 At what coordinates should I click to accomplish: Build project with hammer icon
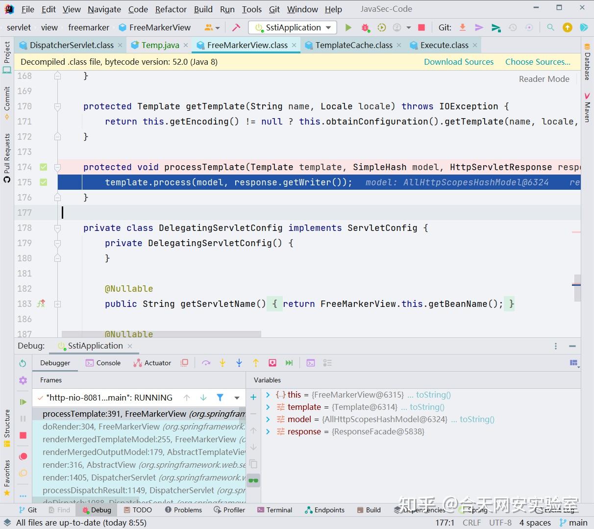pyautogui.click(x=236, y=27)
